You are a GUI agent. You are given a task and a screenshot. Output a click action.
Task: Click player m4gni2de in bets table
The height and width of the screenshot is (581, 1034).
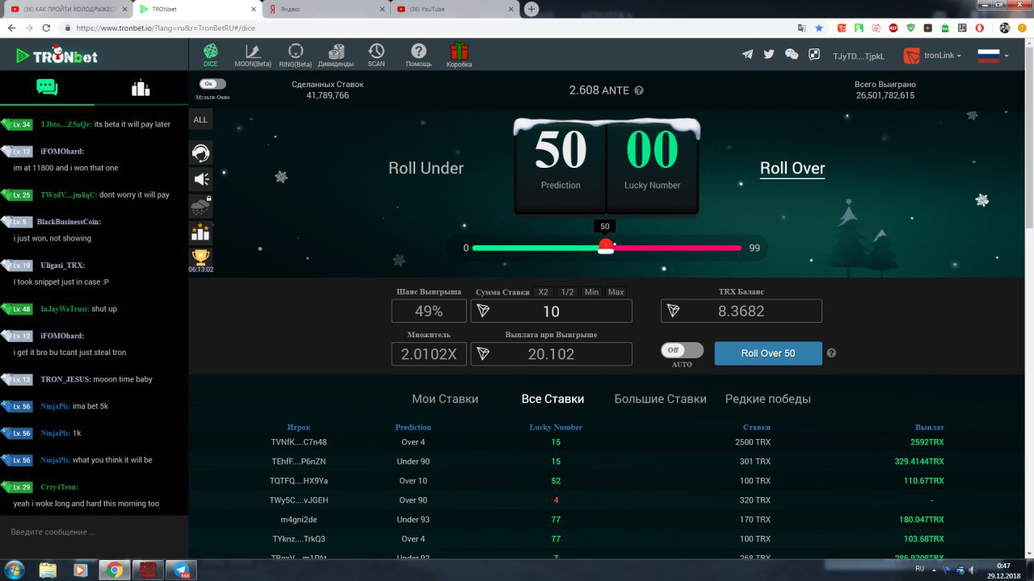point(299,520)
